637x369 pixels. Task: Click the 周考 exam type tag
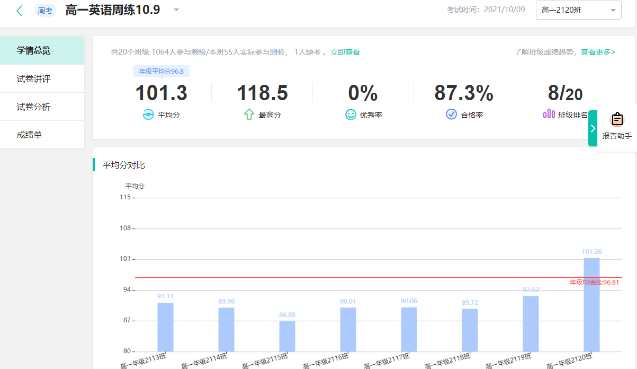click(x=46, y=11)
